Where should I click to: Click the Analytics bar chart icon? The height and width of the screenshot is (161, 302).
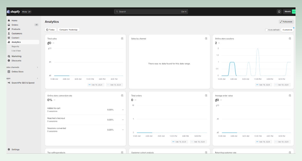click(9, 42)
